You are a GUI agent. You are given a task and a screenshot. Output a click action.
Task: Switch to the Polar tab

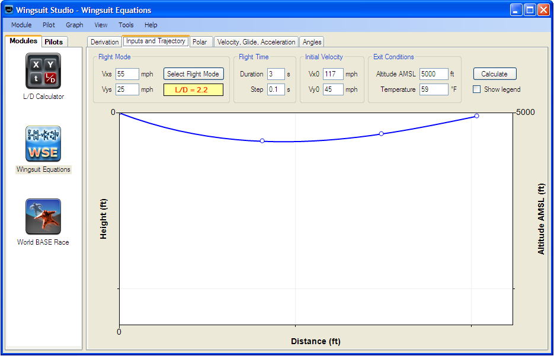point(200,42)
